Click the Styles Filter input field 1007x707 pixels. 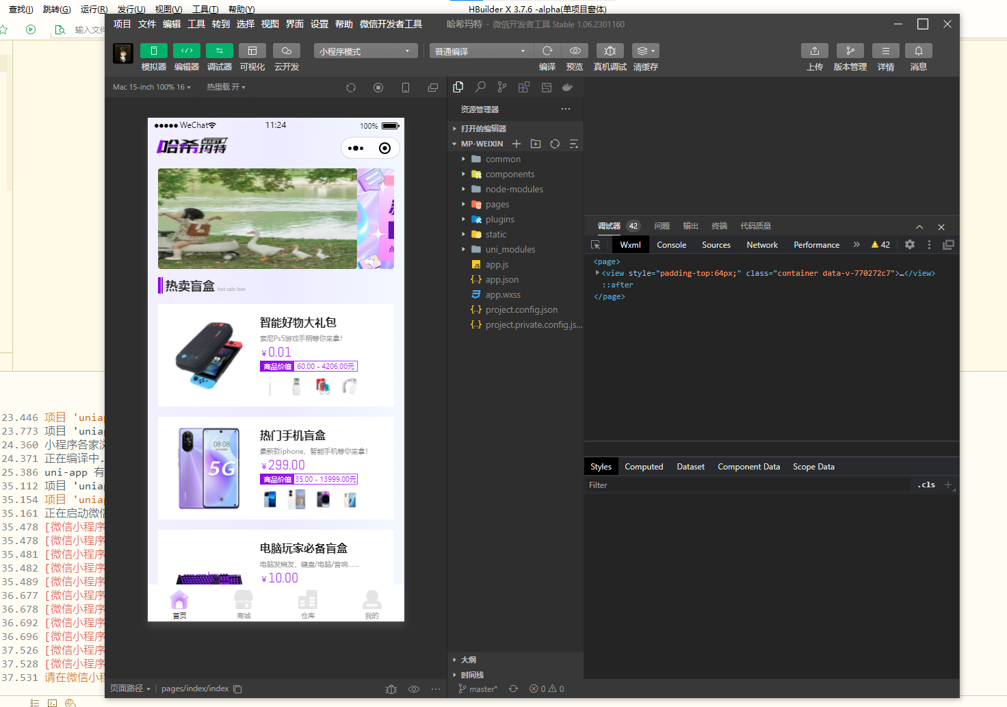[749, 485]
